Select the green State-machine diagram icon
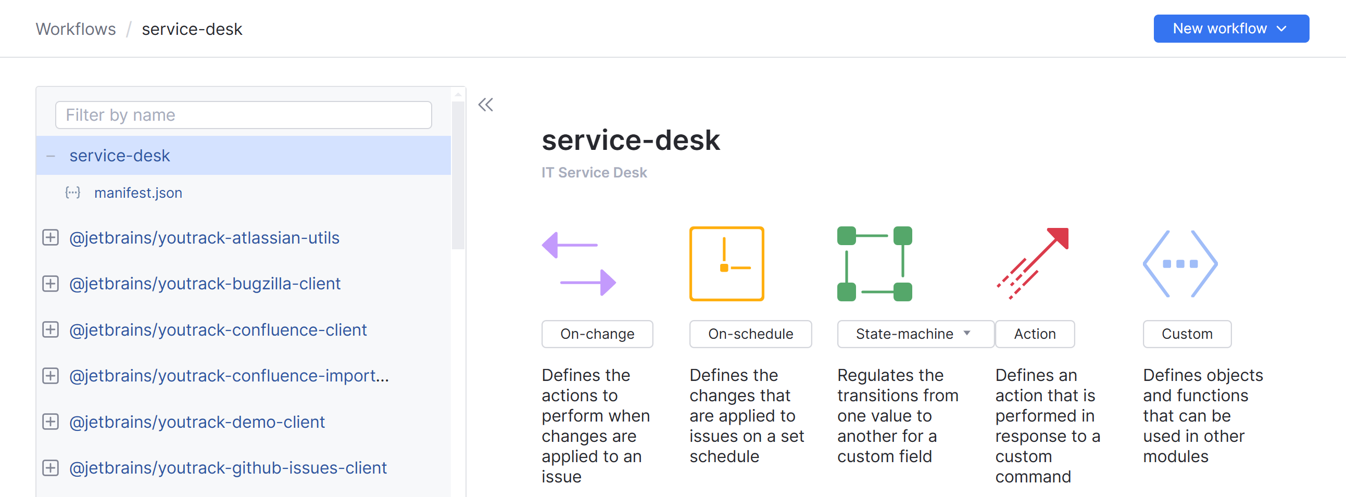This screenshot has width=1346, height=497. pyautogui.click(x=874, y=264)
